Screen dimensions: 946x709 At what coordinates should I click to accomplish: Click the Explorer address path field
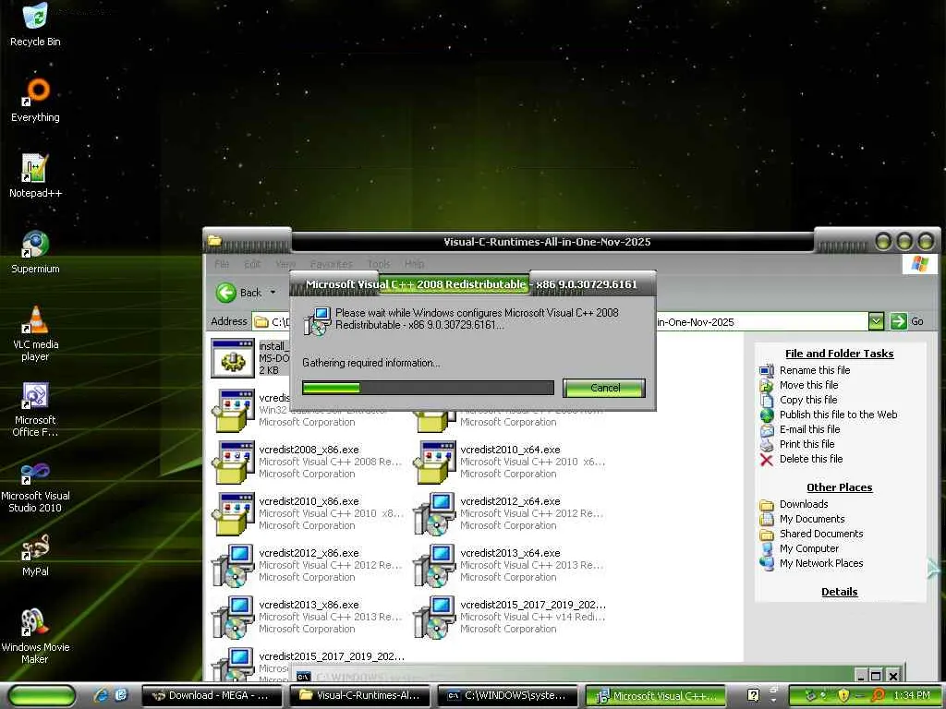[561, 321]
